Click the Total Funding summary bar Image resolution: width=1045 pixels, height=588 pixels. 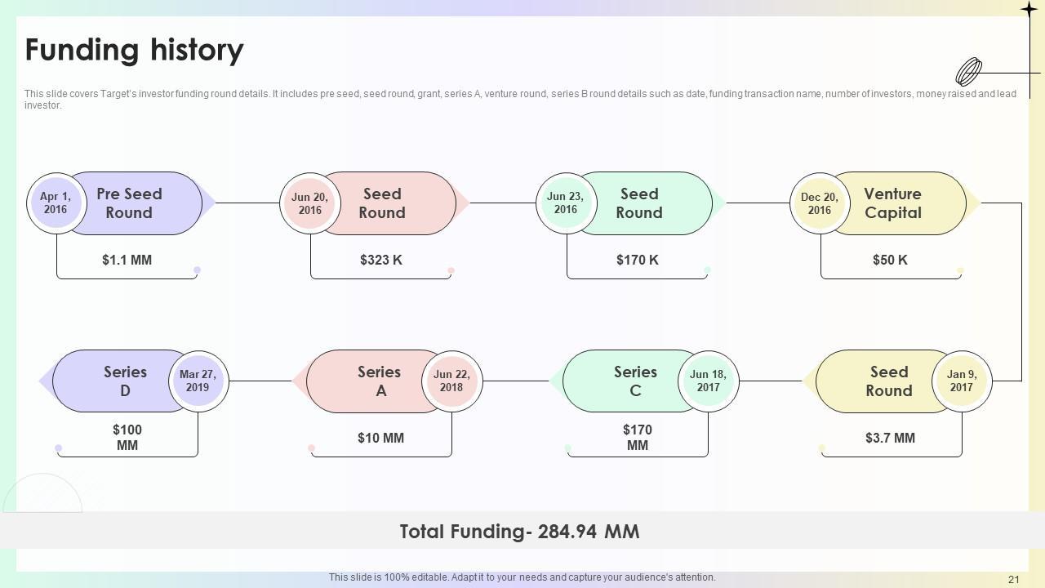(x=519, y=532)
